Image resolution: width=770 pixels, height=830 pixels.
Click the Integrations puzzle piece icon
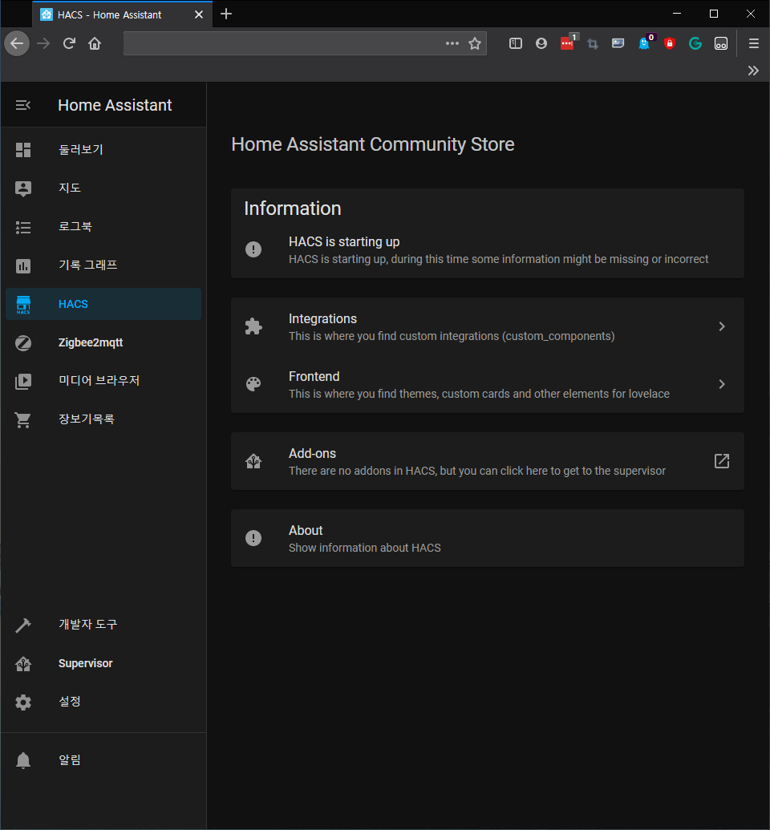click(253, 326)
